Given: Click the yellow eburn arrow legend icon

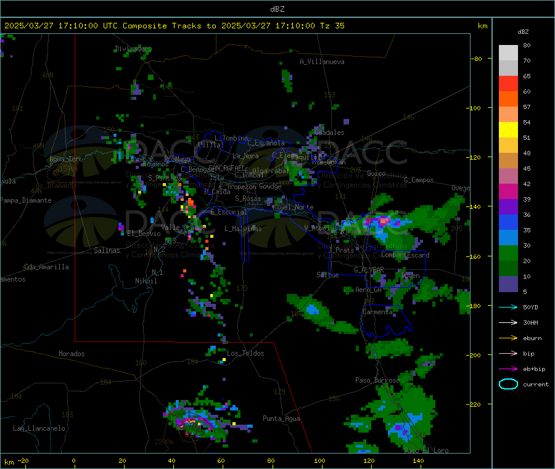Looking at the screenshot, I should (x=508, y=338).
